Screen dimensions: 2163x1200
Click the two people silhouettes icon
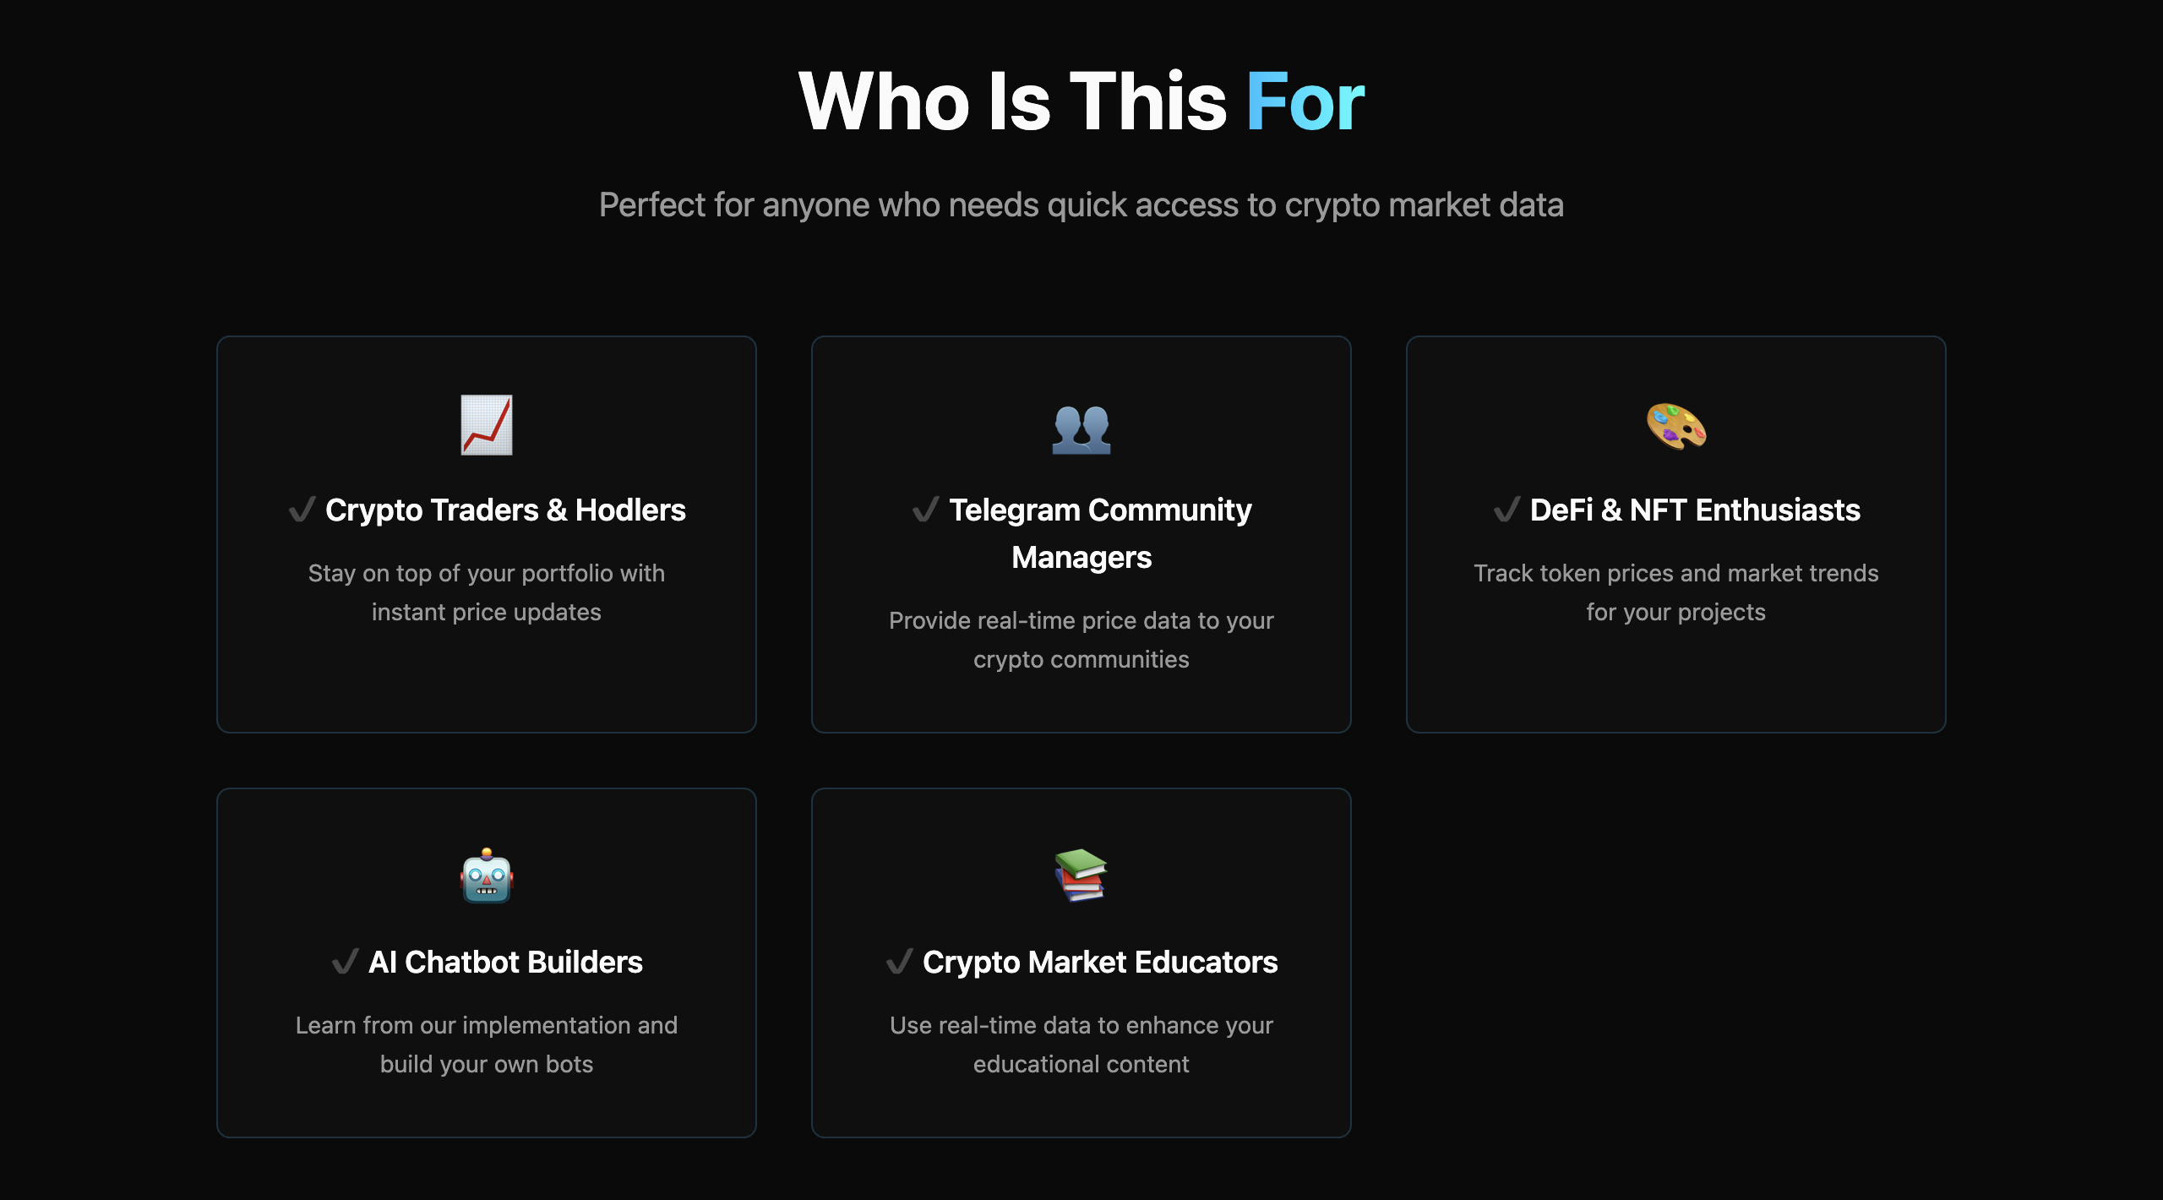pyautogui.click(x=1081, y=428)
